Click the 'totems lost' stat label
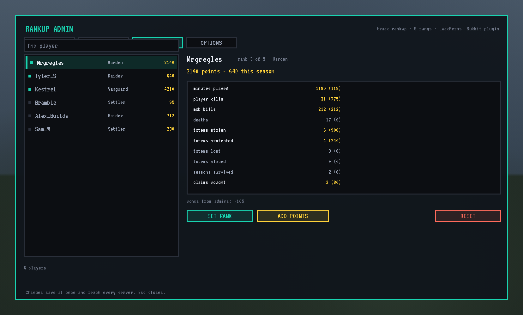The image size is (523, 315). [207, 151]
